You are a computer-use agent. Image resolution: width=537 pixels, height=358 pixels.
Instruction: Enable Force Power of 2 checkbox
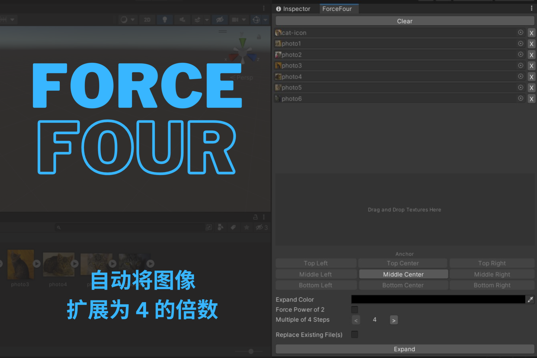(x=355, y=310)
